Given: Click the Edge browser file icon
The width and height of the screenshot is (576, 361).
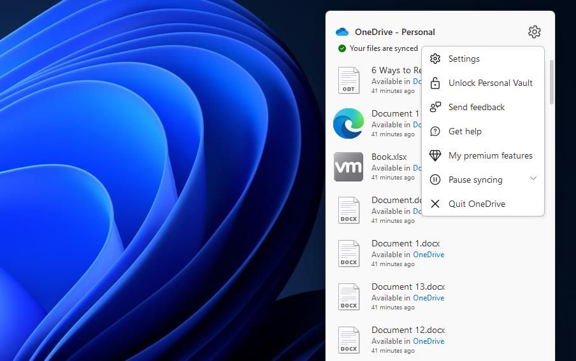Looking at the screenshot, I should (x=349, y=124).
